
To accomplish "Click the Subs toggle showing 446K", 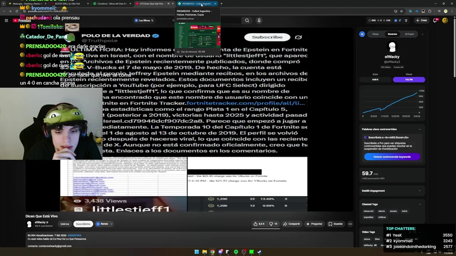I will point(375,80).
